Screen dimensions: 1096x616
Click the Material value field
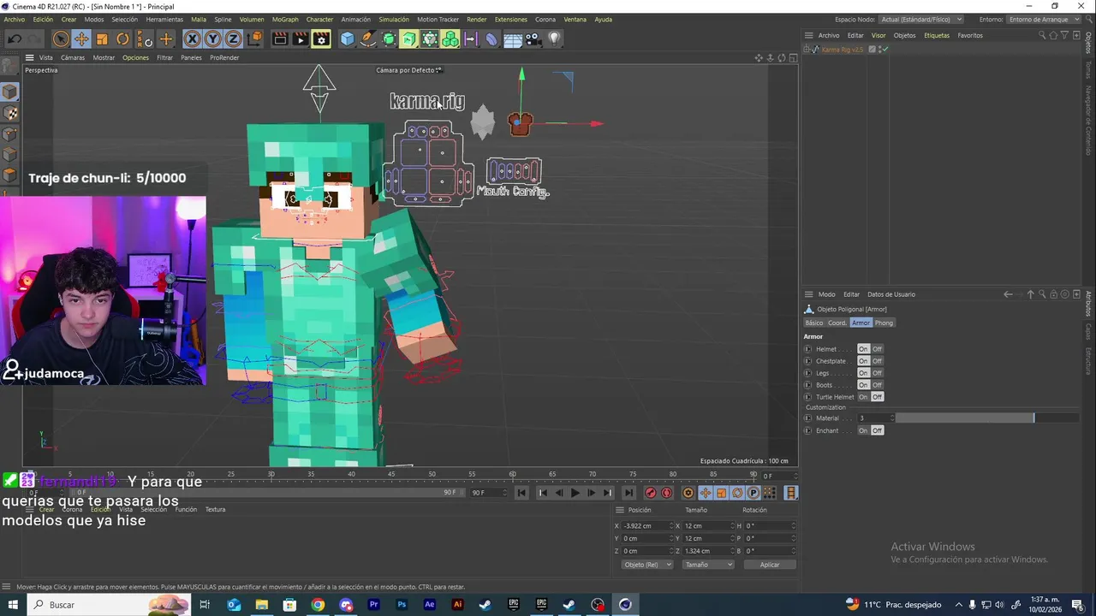(x=873, y=418)
